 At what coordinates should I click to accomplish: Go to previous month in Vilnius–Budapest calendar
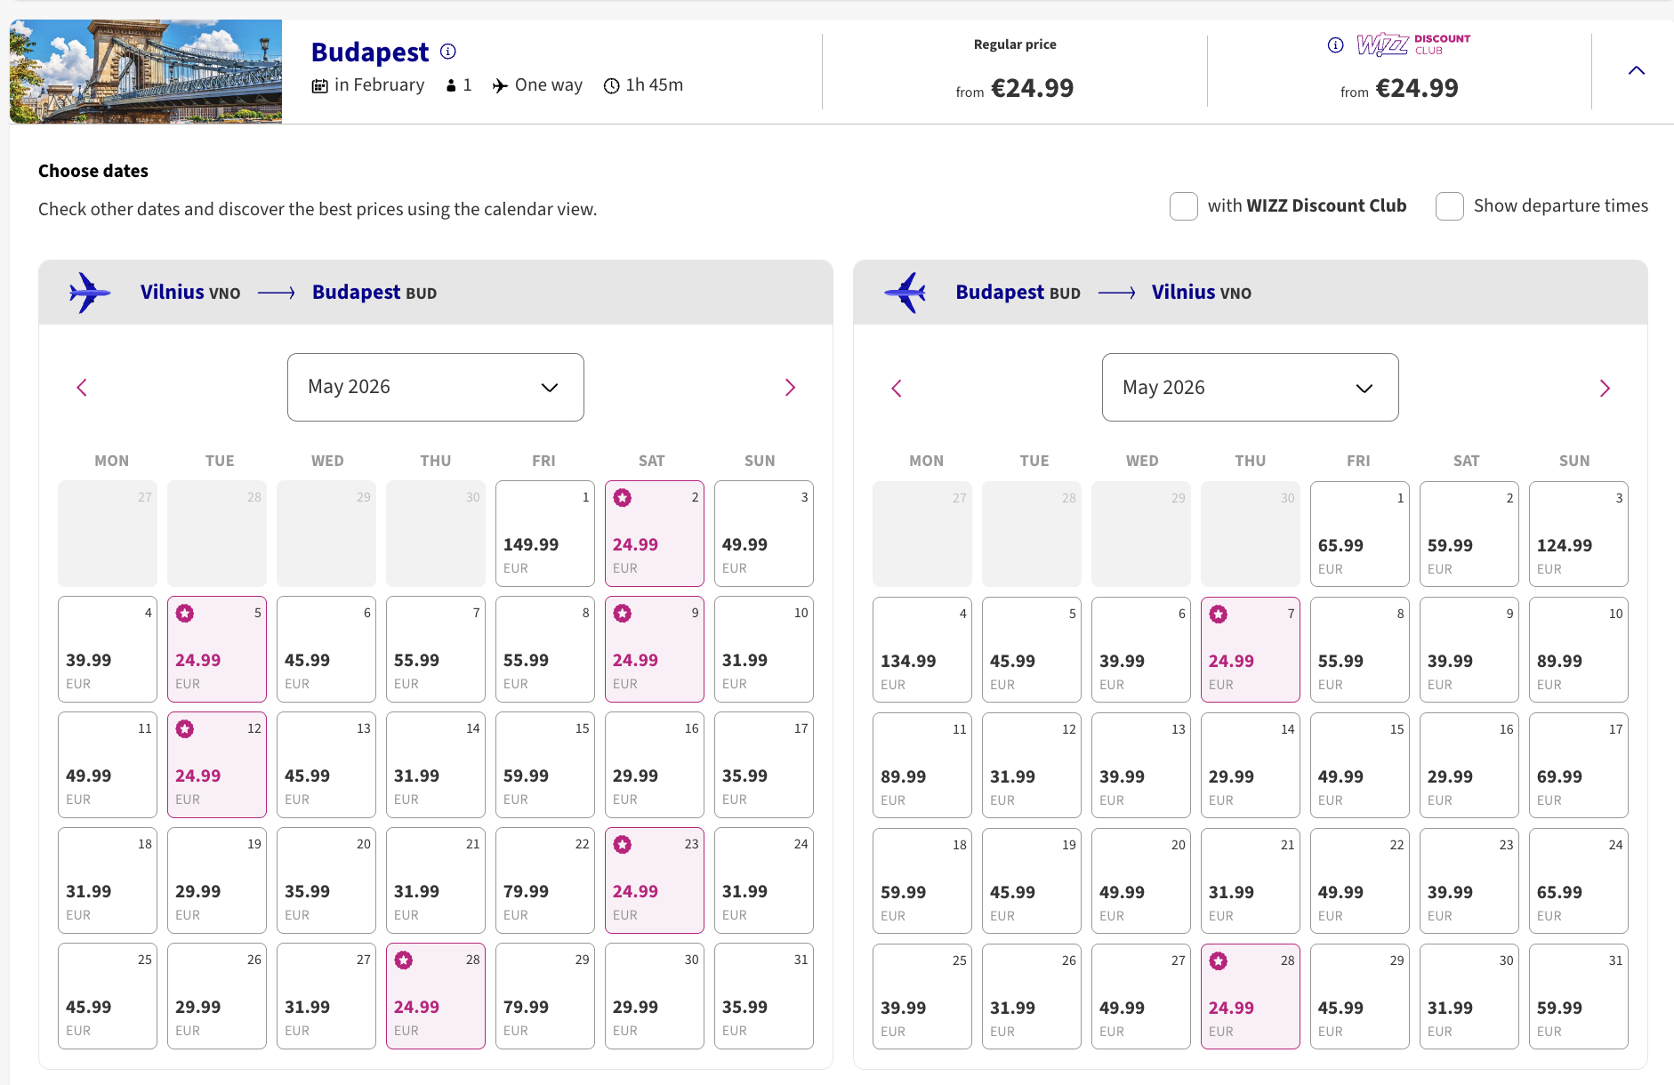tap(82, 388)
